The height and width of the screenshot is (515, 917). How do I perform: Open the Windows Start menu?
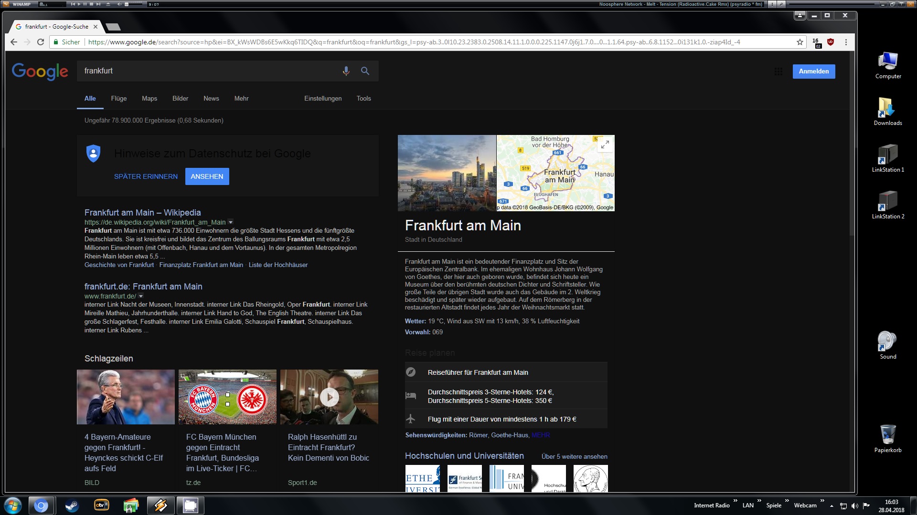point(13,505)
